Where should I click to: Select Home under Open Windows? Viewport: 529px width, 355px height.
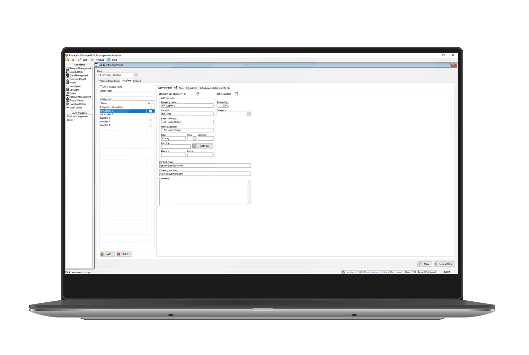pos(70,120)
